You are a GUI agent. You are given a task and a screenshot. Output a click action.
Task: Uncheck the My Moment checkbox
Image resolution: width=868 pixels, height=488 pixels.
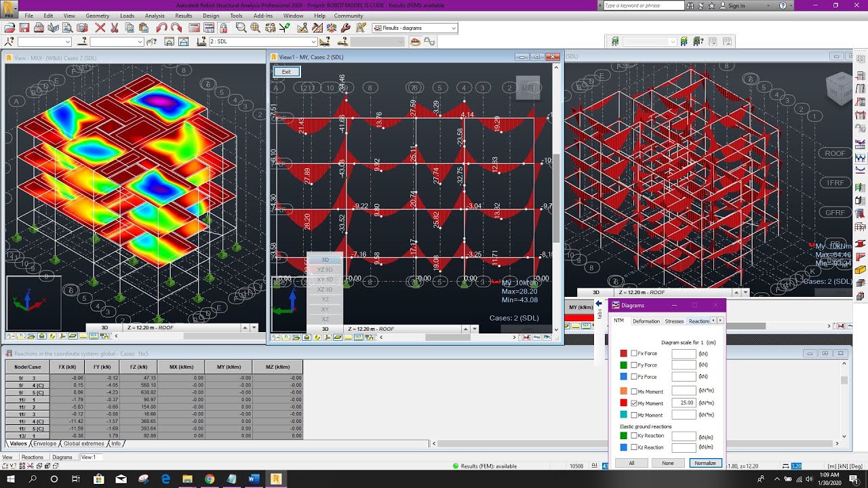634,403
